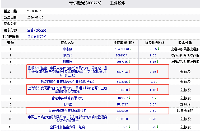Select holding ratio 2.39
The image size is (200, 131).
(153, 72)
